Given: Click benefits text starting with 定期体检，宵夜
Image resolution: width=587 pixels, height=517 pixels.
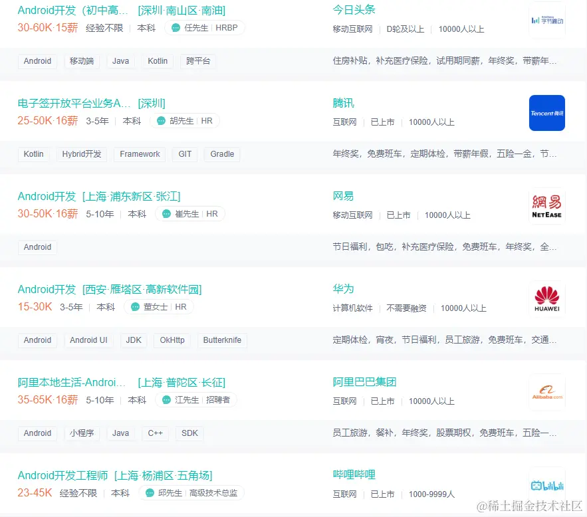Looking at the screenshot, I should pos(444,340).
